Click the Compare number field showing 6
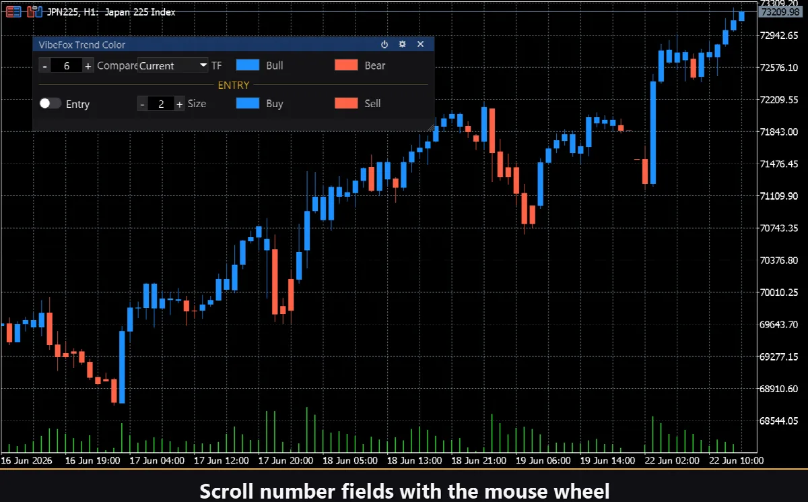 (67, 65)
